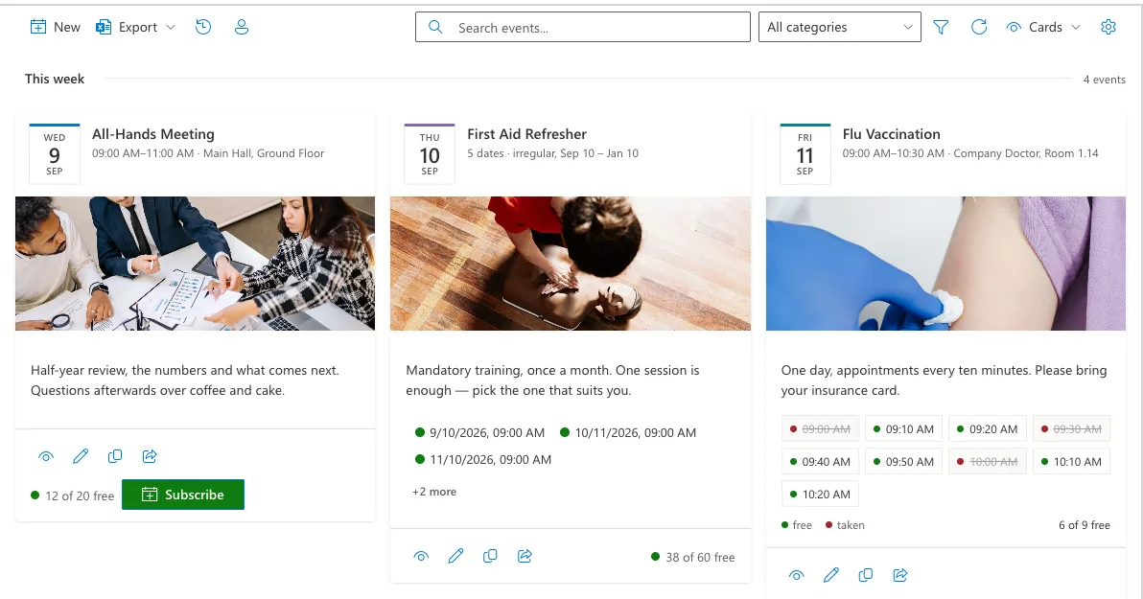The image size is (1143, 599).
Task: Click the New event button
Action: tap(55, 27)
